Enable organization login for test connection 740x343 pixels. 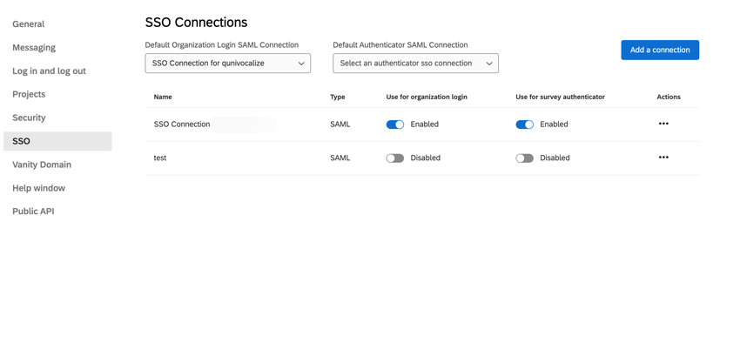[x=395, y=158]
